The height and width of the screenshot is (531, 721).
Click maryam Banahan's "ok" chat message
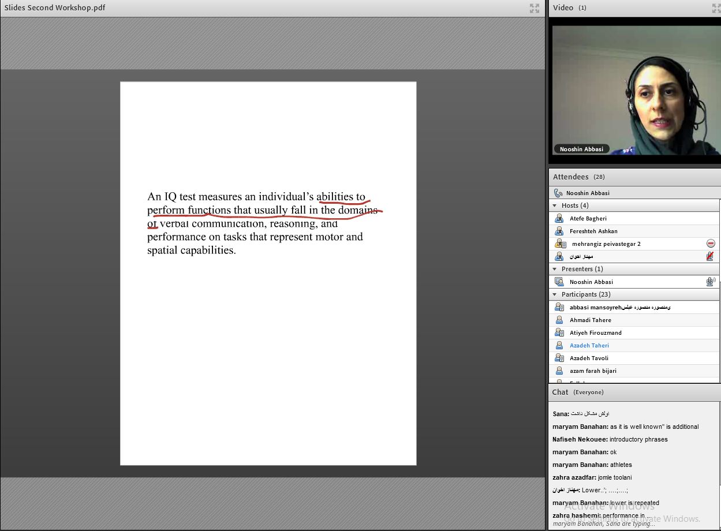pos(585,452)
